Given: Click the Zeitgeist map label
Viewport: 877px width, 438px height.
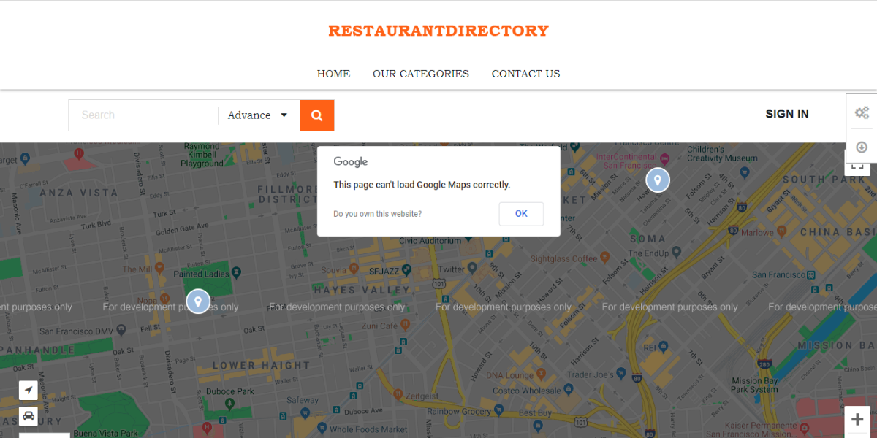Looking at the screenshot, I should click(x=422, y=396).
